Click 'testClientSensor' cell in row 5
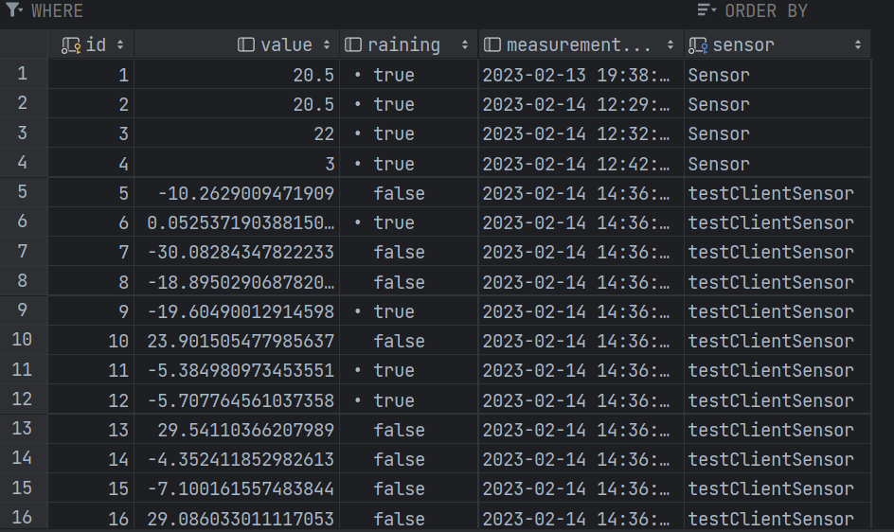 point(778,193)
